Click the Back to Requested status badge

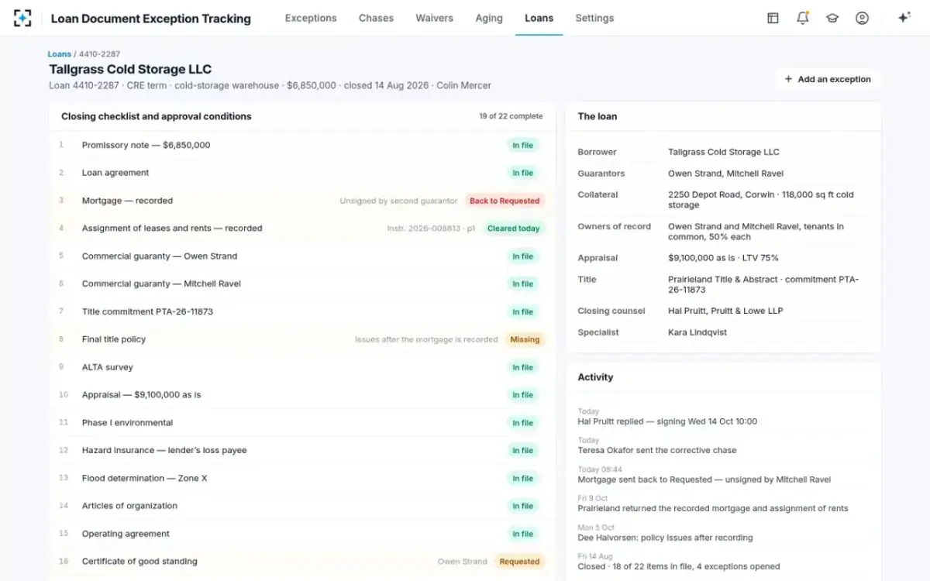(505, 201)
